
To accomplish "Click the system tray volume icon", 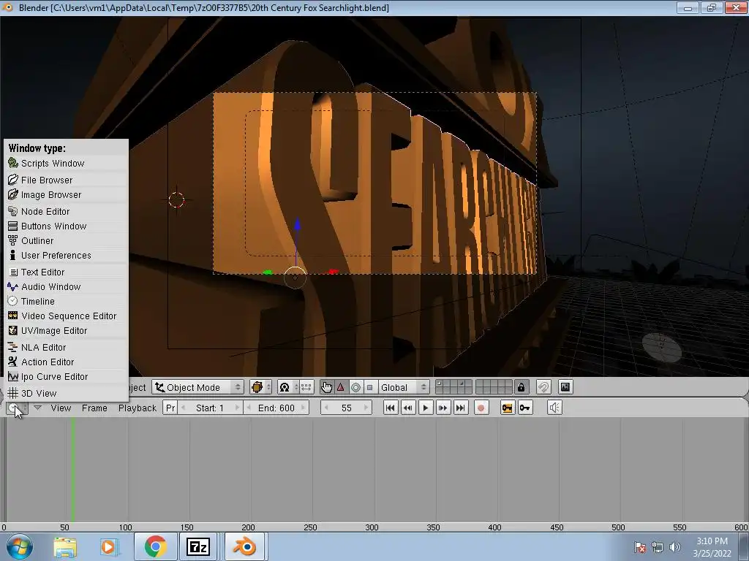I will pyautogui.click(x=674, y=547).
